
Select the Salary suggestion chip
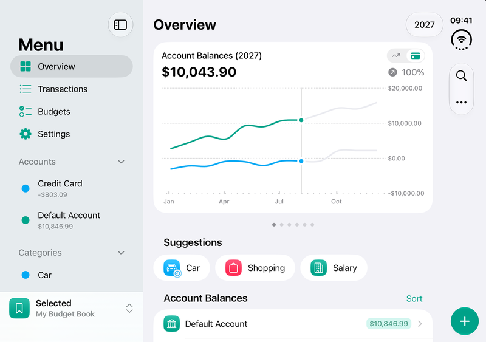point(334,268)
